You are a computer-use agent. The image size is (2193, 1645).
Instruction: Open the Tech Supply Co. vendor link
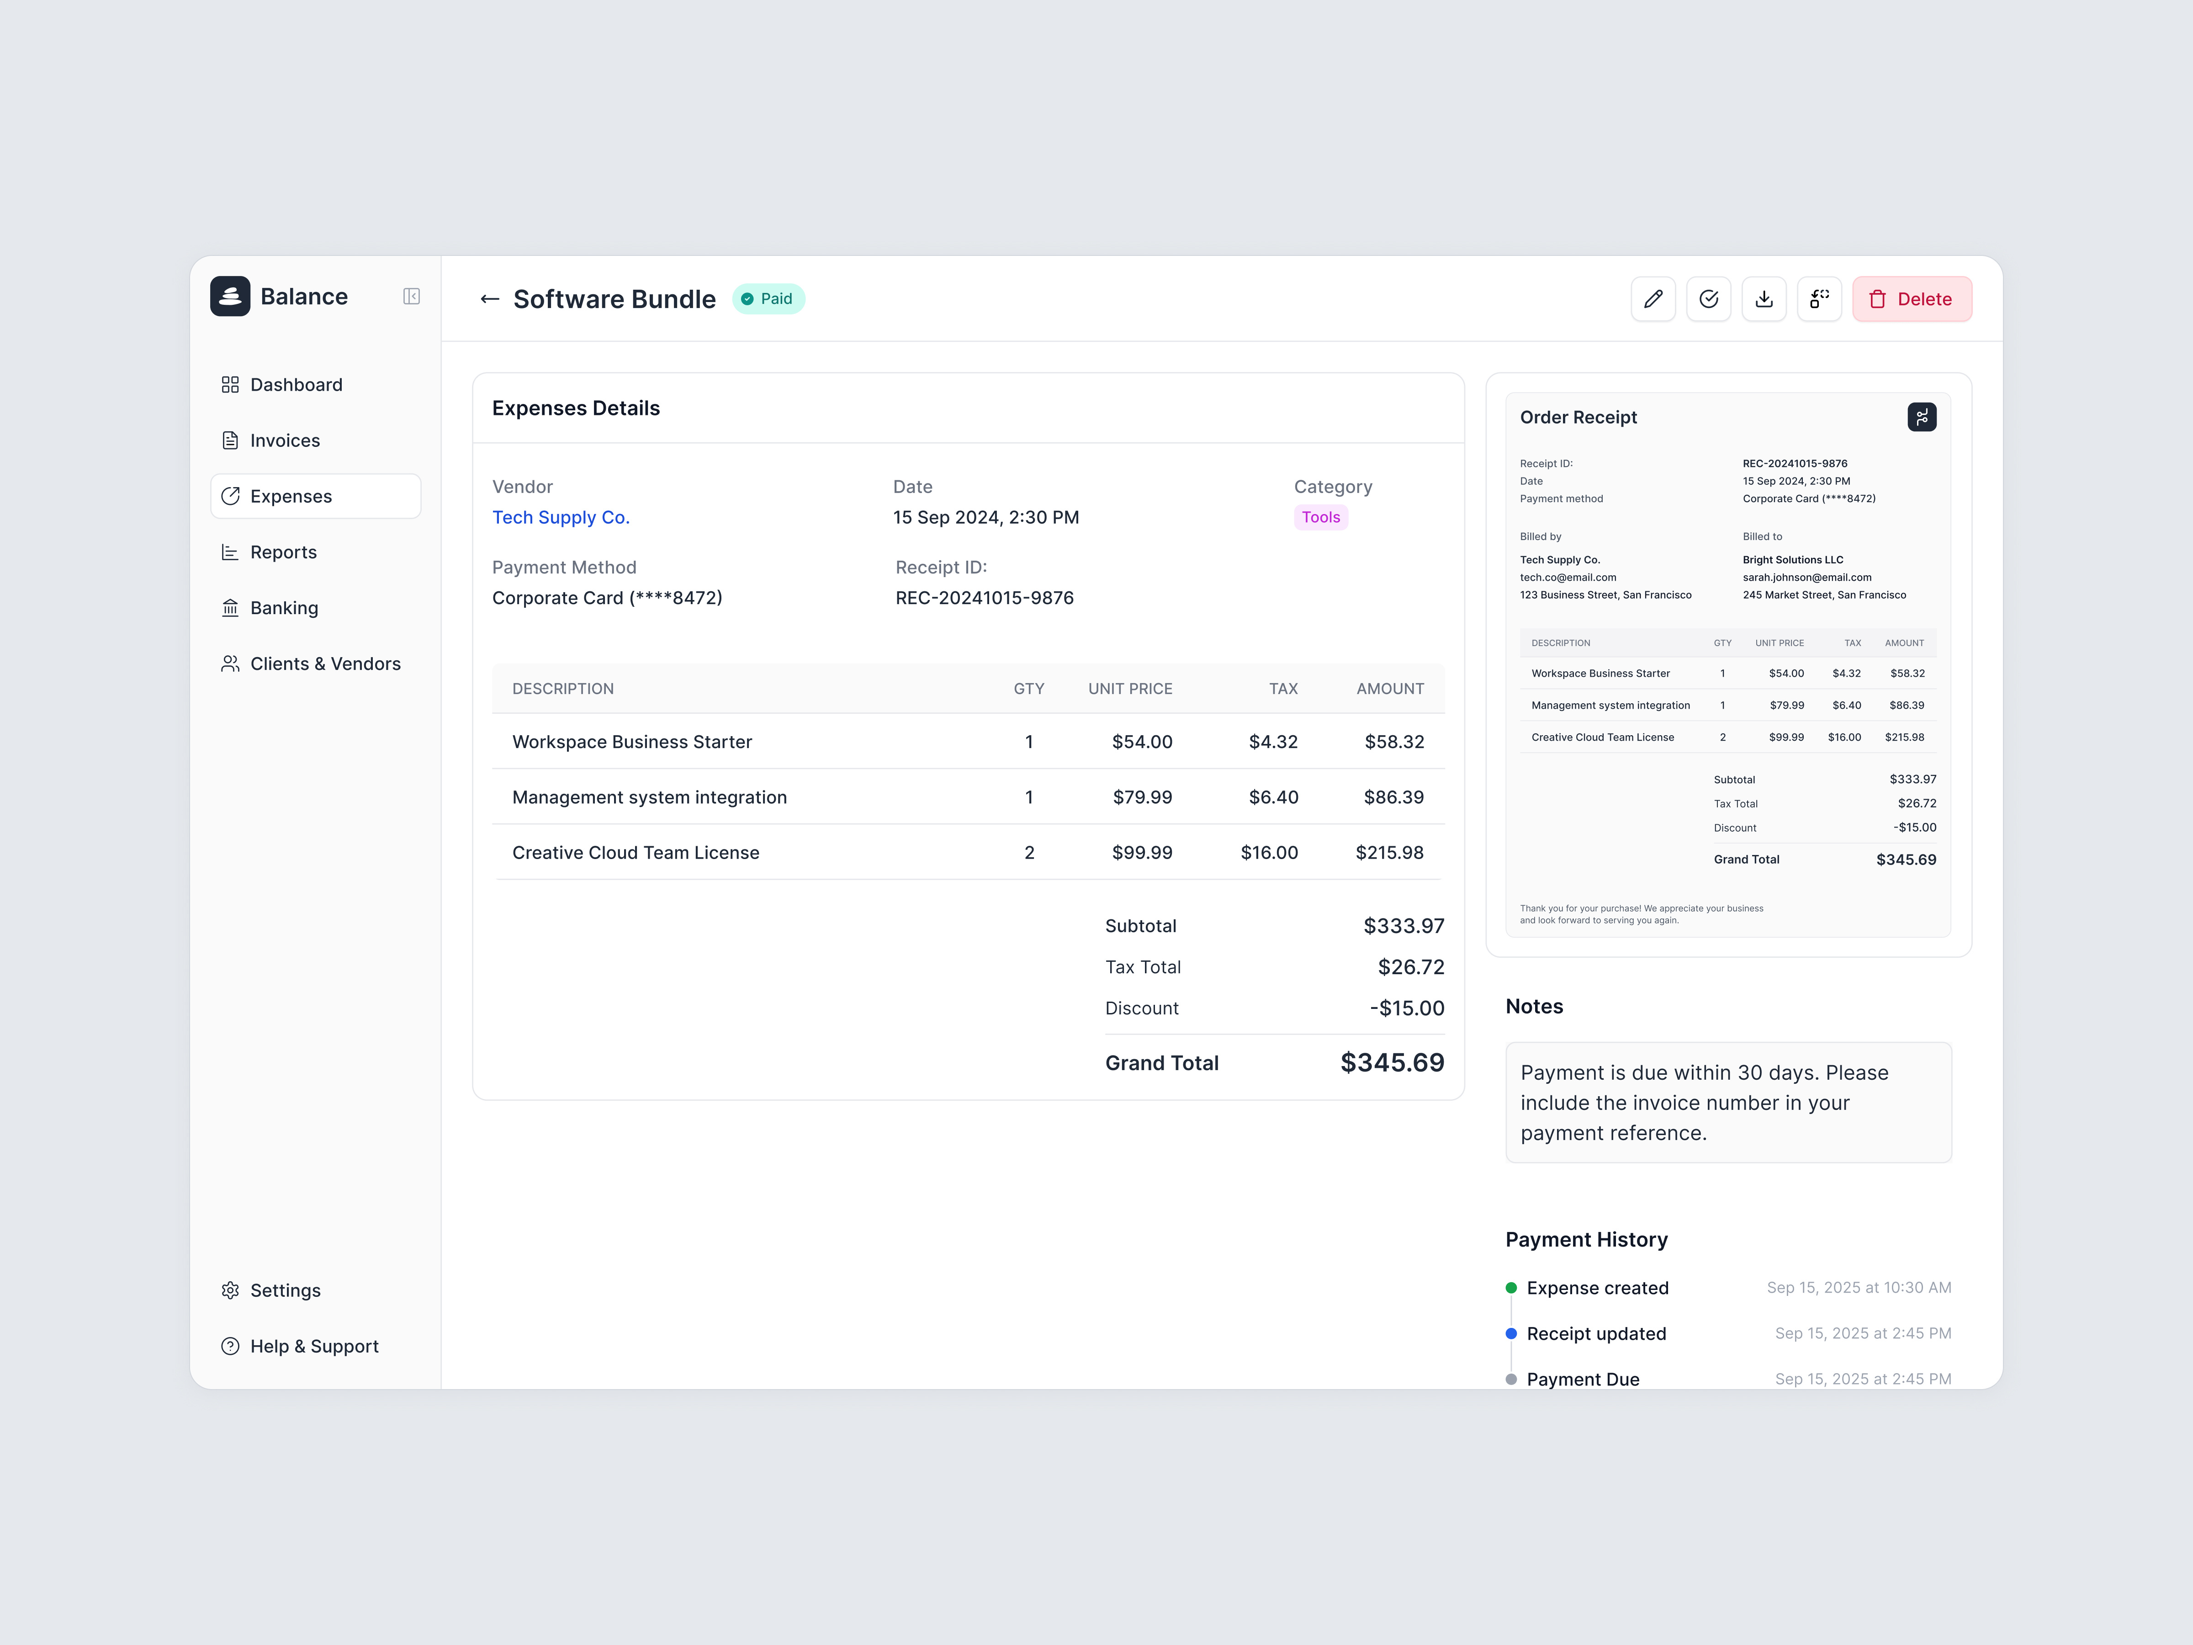coord(560,517)
